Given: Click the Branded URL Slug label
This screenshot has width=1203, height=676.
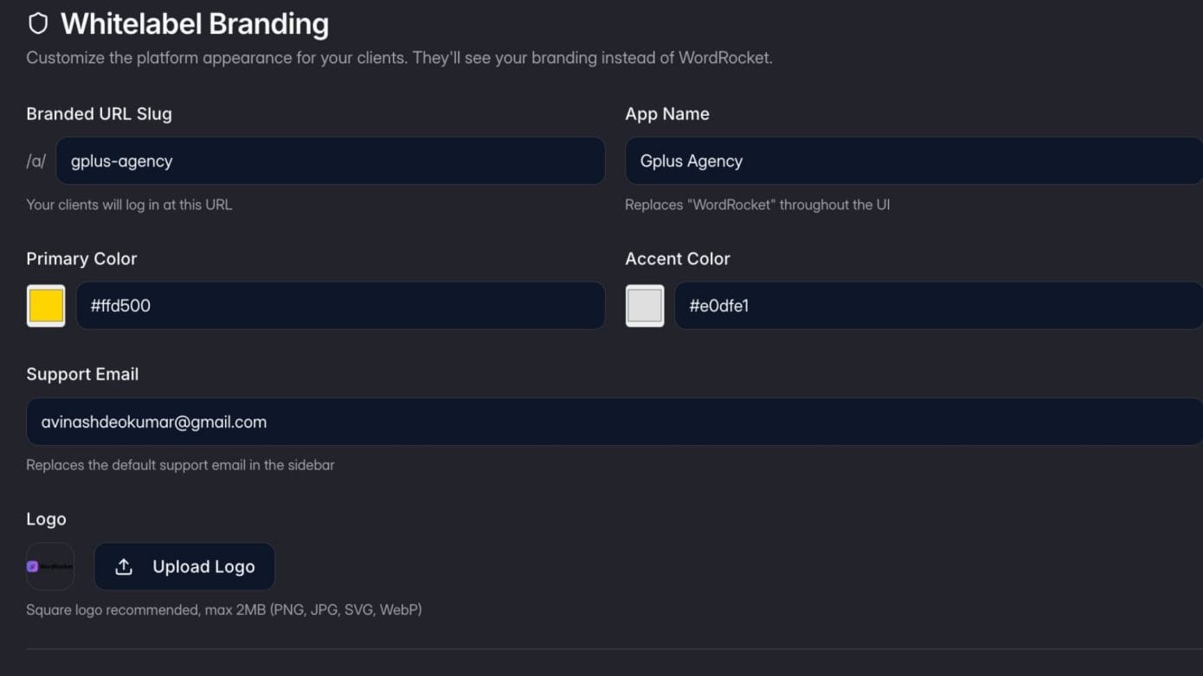Looking at the screenshot, I should tap(99, 114).
